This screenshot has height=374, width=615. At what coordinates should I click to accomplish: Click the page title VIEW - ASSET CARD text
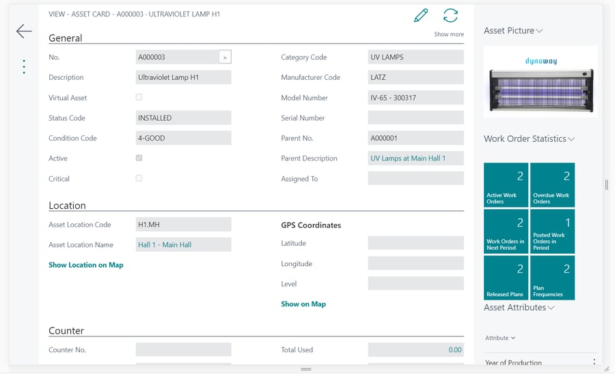[x=134, y=14]
